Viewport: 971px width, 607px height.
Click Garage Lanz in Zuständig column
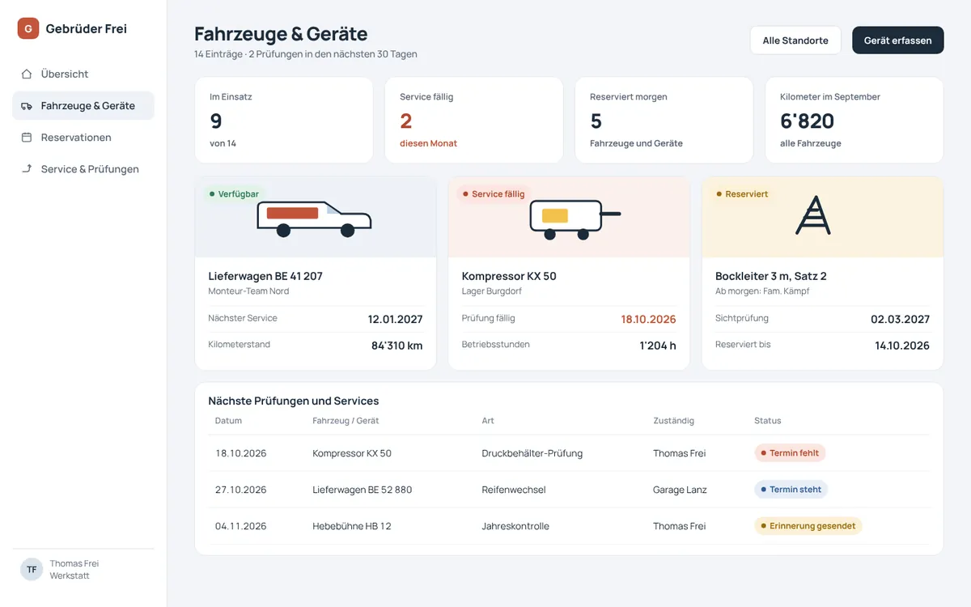click(x=681, y=490)
